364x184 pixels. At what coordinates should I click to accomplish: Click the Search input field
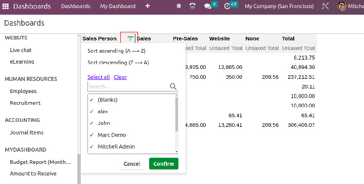click(x=129, y=86)
